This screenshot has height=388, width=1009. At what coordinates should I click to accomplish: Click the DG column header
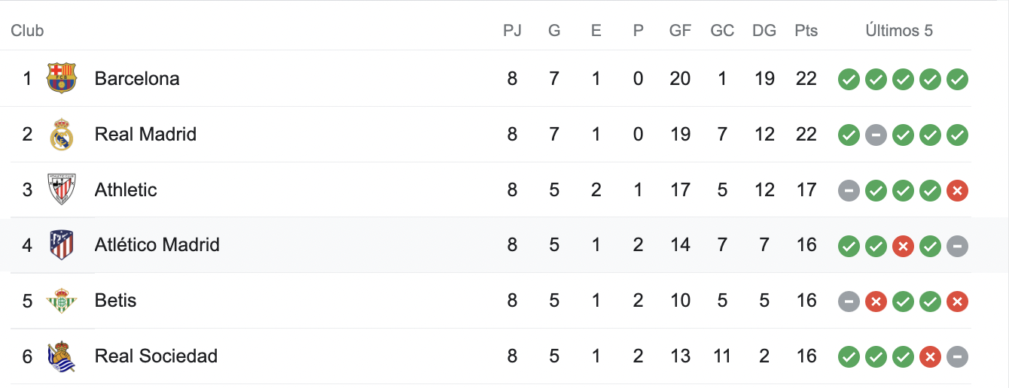pos(764,31)
